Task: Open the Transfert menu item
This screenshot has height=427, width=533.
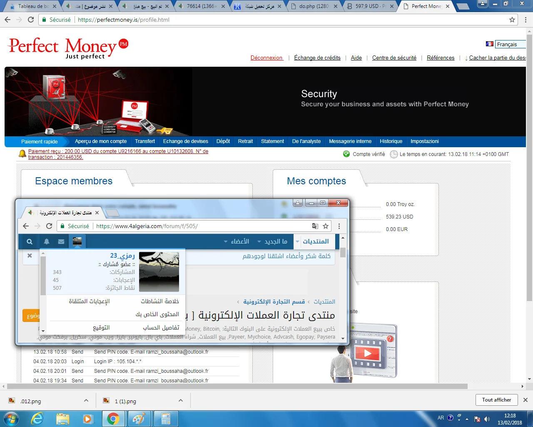Action: click(144, 141)
